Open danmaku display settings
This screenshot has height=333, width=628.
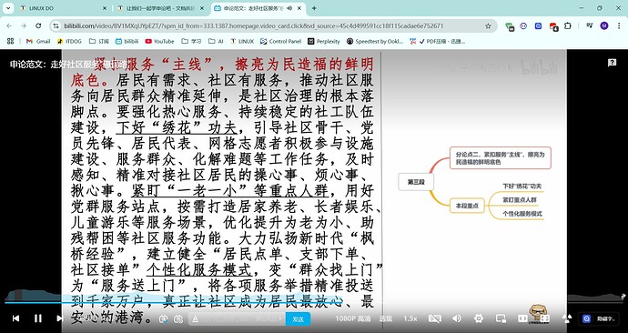click(178, 319)
